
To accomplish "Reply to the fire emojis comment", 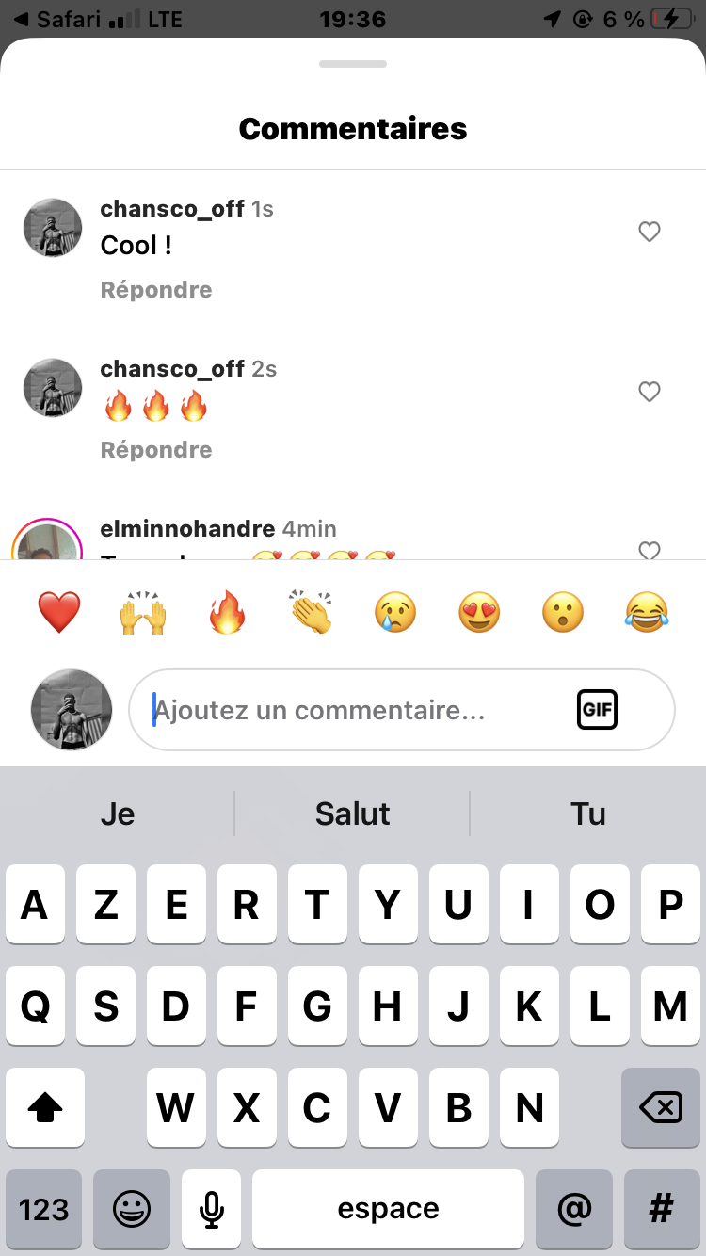I will pyautogui.click(x=156, y=450).
